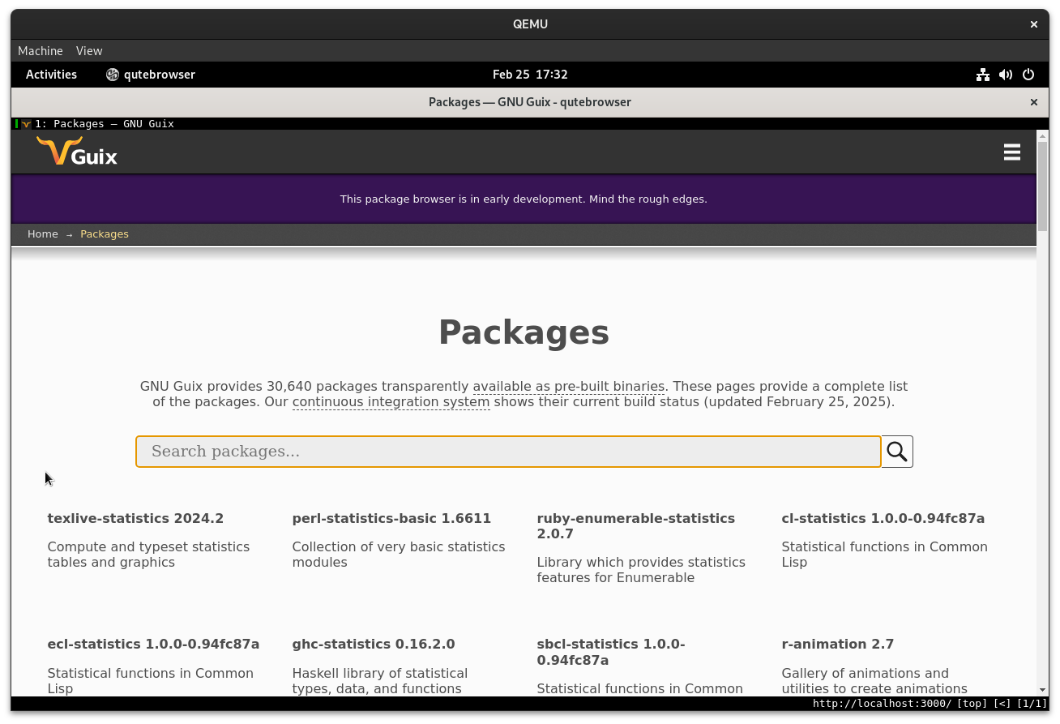Select the "1: Packages — GNU Guix" tab
Image resolution: width=1060 pixels, height=724 pixels.
(x=105, y=124)
